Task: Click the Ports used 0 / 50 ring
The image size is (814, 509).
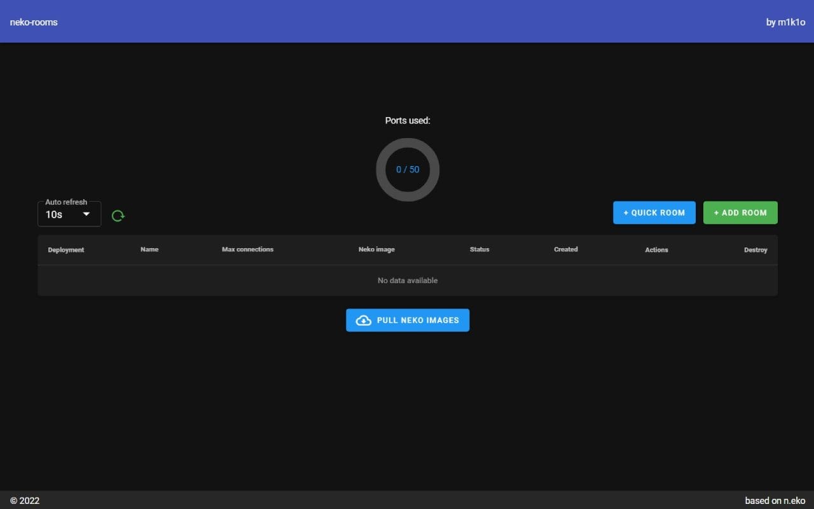Action: [x=408, y=170]
